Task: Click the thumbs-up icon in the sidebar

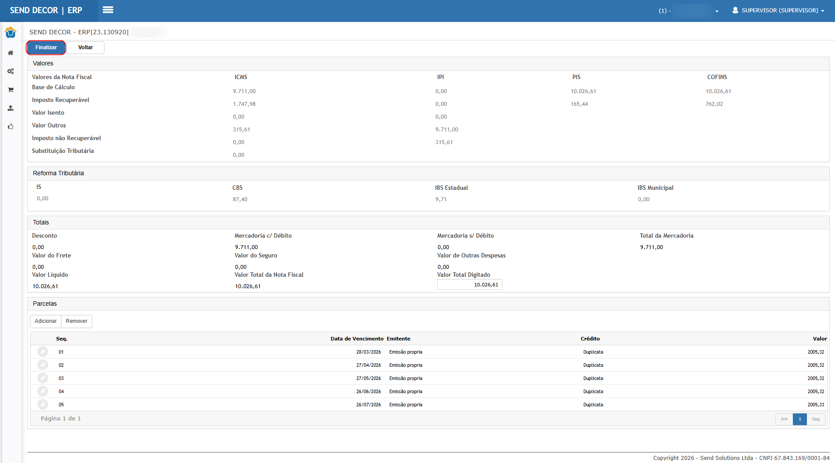Action: coord(11,127)
